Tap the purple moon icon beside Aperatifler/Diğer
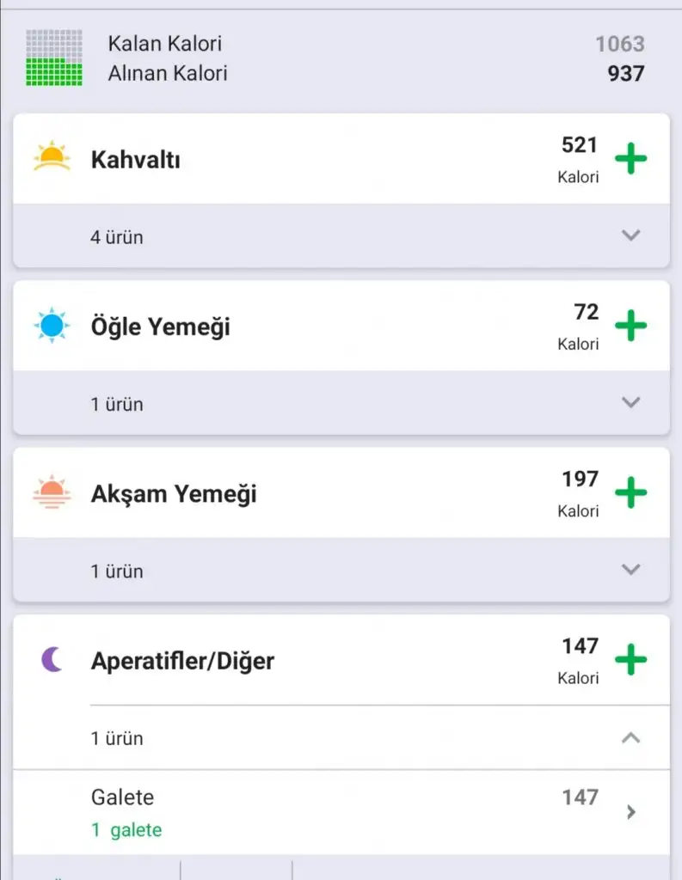682x880 pixels. (x=52, y=660)
